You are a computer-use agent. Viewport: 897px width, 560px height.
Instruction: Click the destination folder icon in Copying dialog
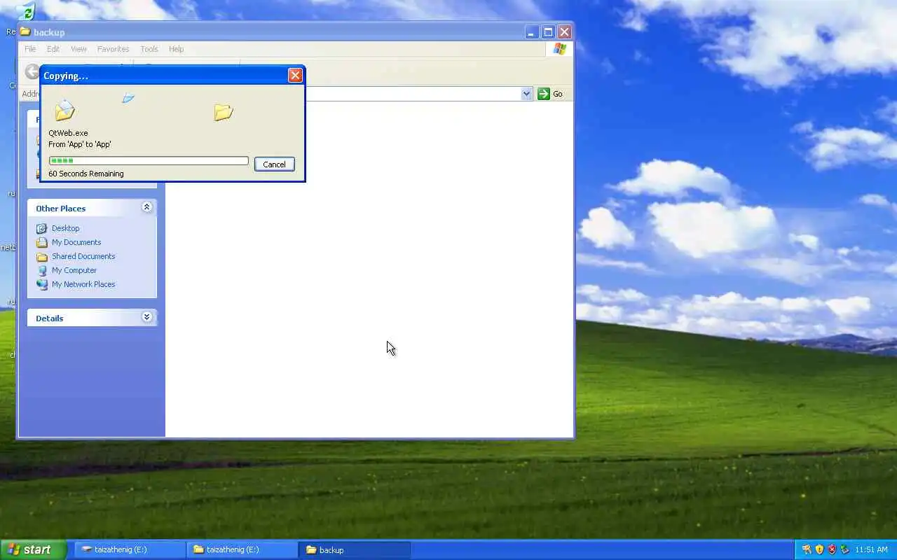tap(224, 112)
